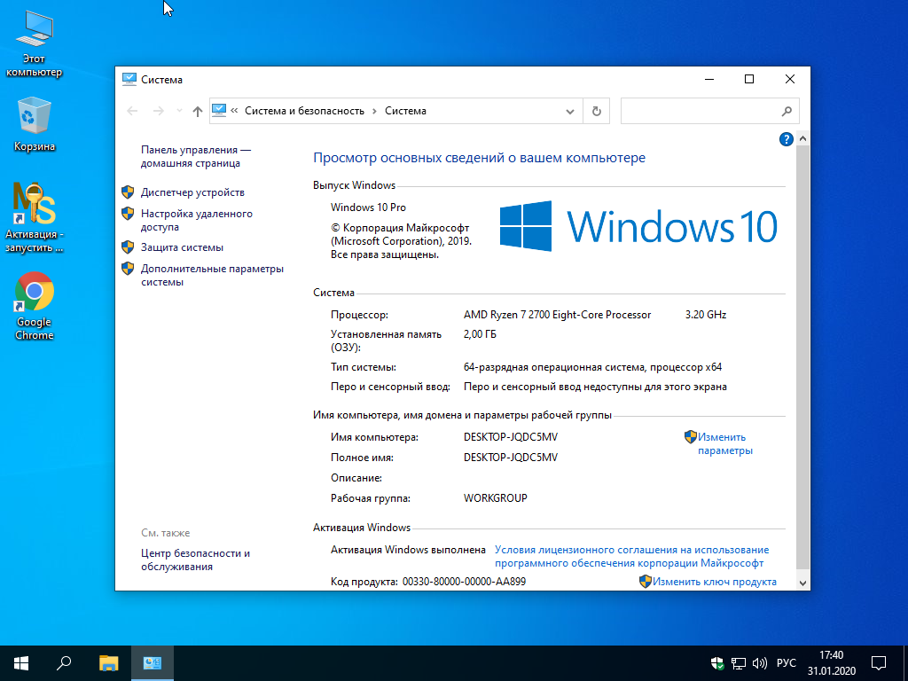Go up one level with the up arrow

click(198, 111)
